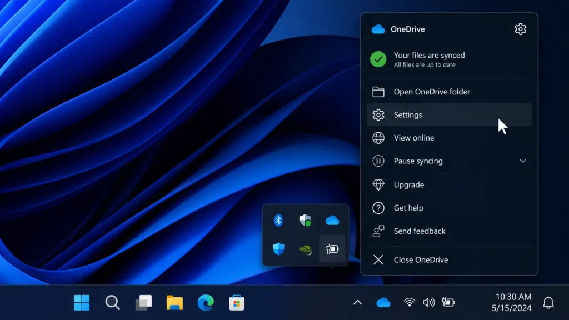The image size is (569, 320).
Task: Select Settings in the OneDrive menu
Action: coord(449,114)
